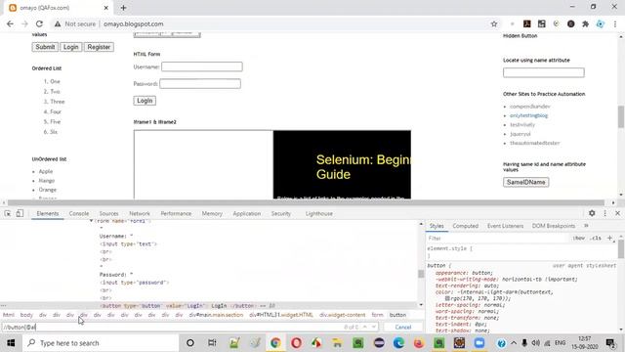Image resolution: width=625 pixels, height=352 pixels.
Task: Open the DevTools three-dot customize menu
Action: (605, 213)
